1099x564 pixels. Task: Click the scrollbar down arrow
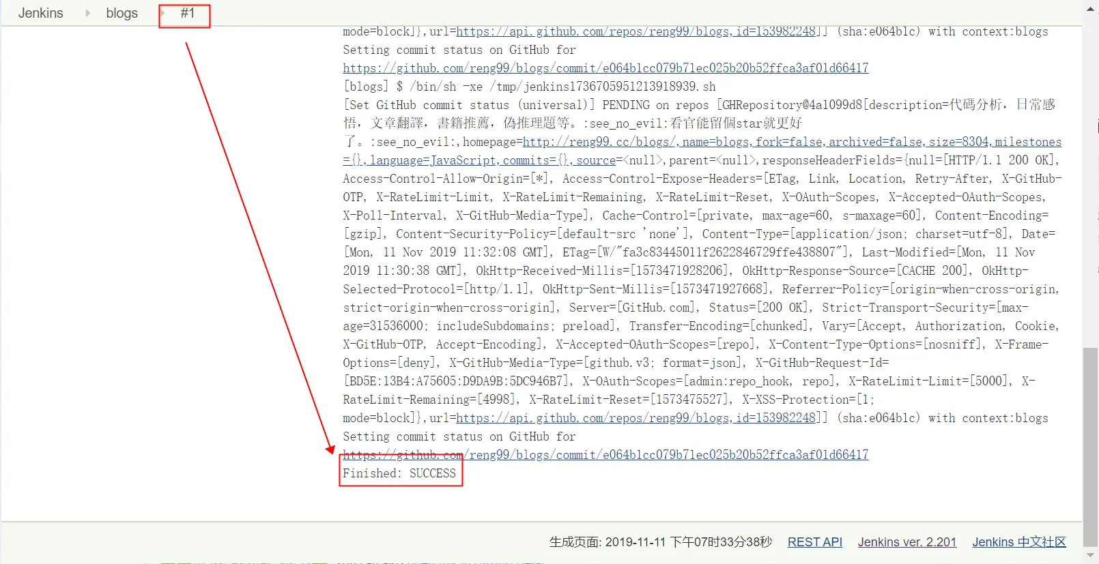[x=1091, y=555]
